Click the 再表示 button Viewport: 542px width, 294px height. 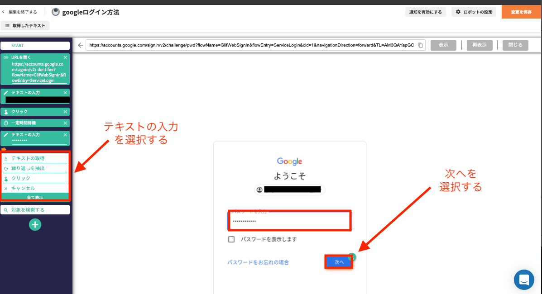tap(480, 45)
